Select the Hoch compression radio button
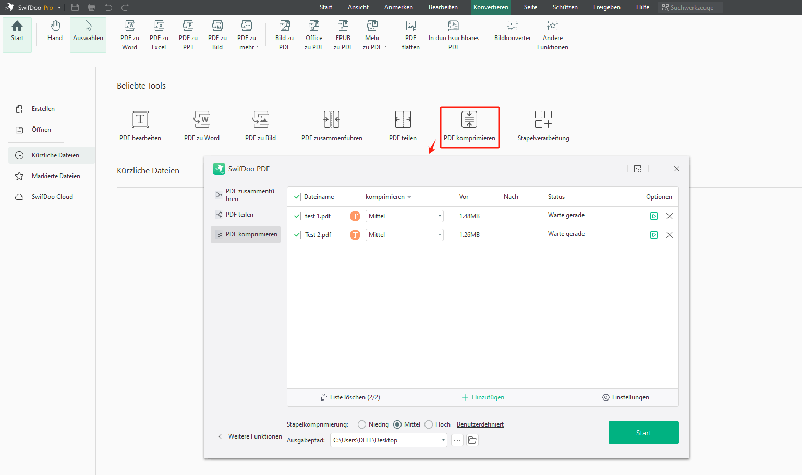 [429, 424]
